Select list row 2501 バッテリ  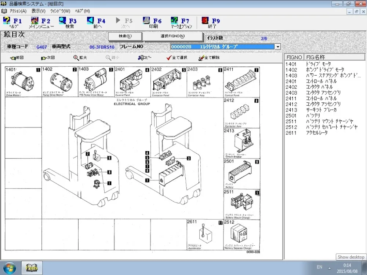click(x=324, y=115)
